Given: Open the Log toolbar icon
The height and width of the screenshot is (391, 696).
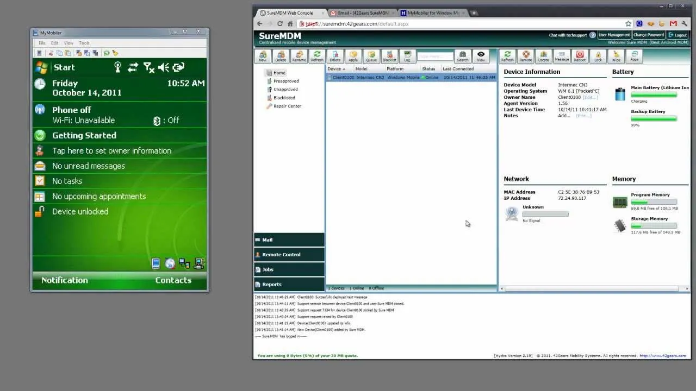Looking at the screenshot, I should (x=407, y=56).
